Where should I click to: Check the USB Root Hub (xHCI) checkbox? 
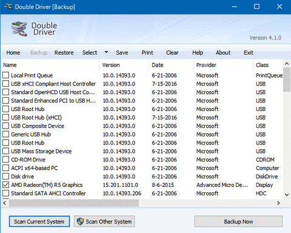point(5,117)
